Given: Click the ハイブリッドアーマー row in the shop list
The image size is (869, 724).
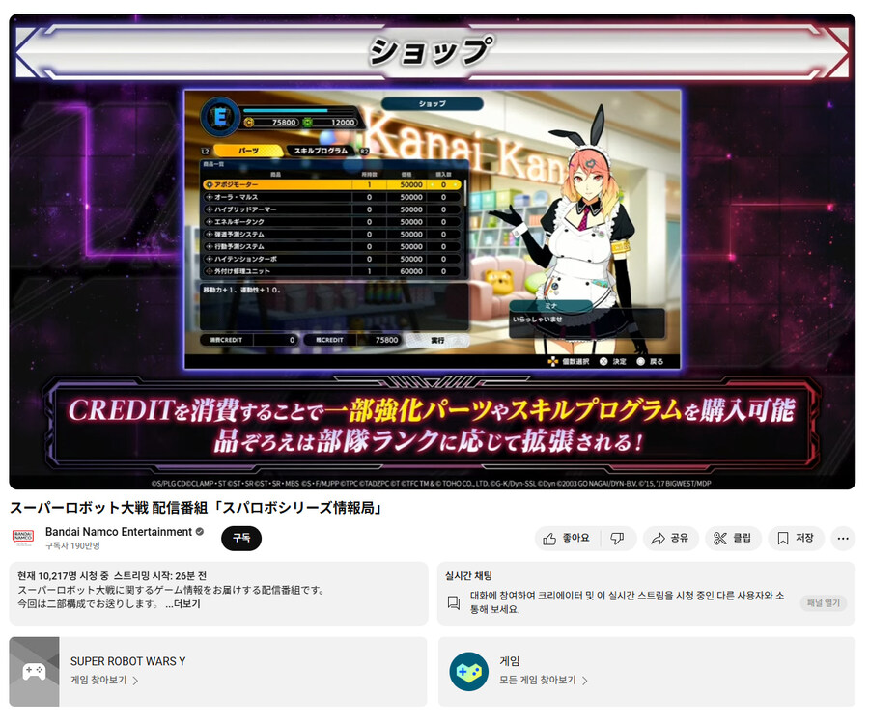Looking at the screenshot, I should [332, 209].
